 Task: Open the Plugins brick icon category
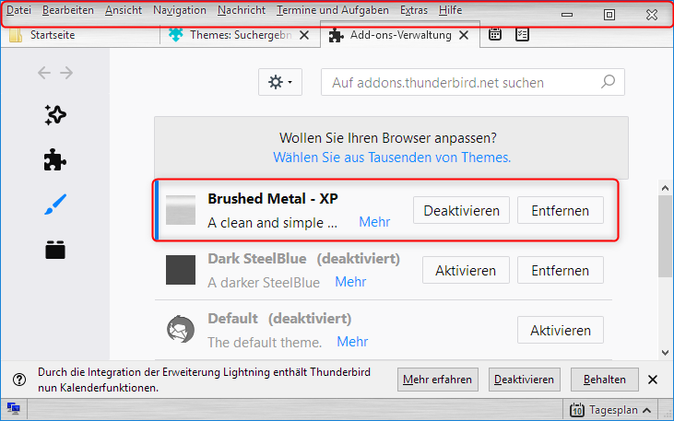click(55, 250)
